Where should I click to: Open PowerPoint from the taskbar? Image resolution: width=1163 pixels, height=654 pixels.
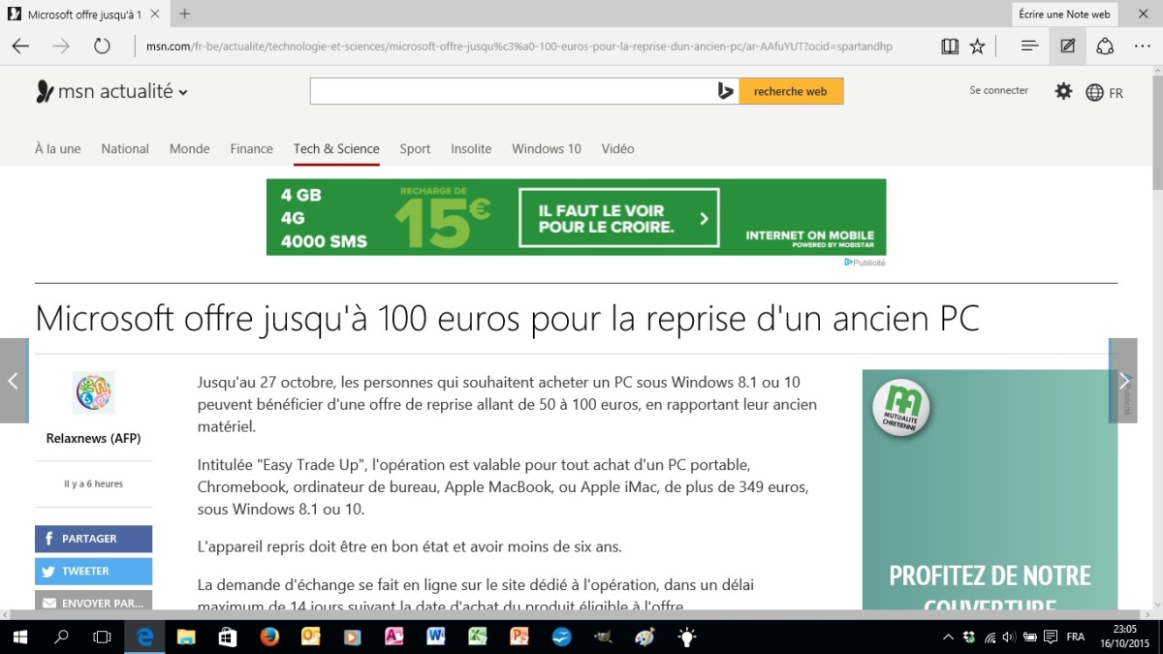[519, 637]
